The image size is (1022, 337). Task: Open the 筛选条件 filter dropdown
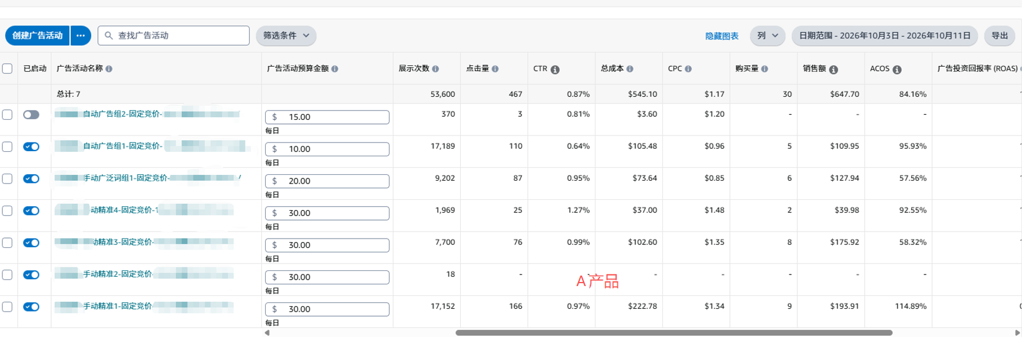(x=286, y=35)
